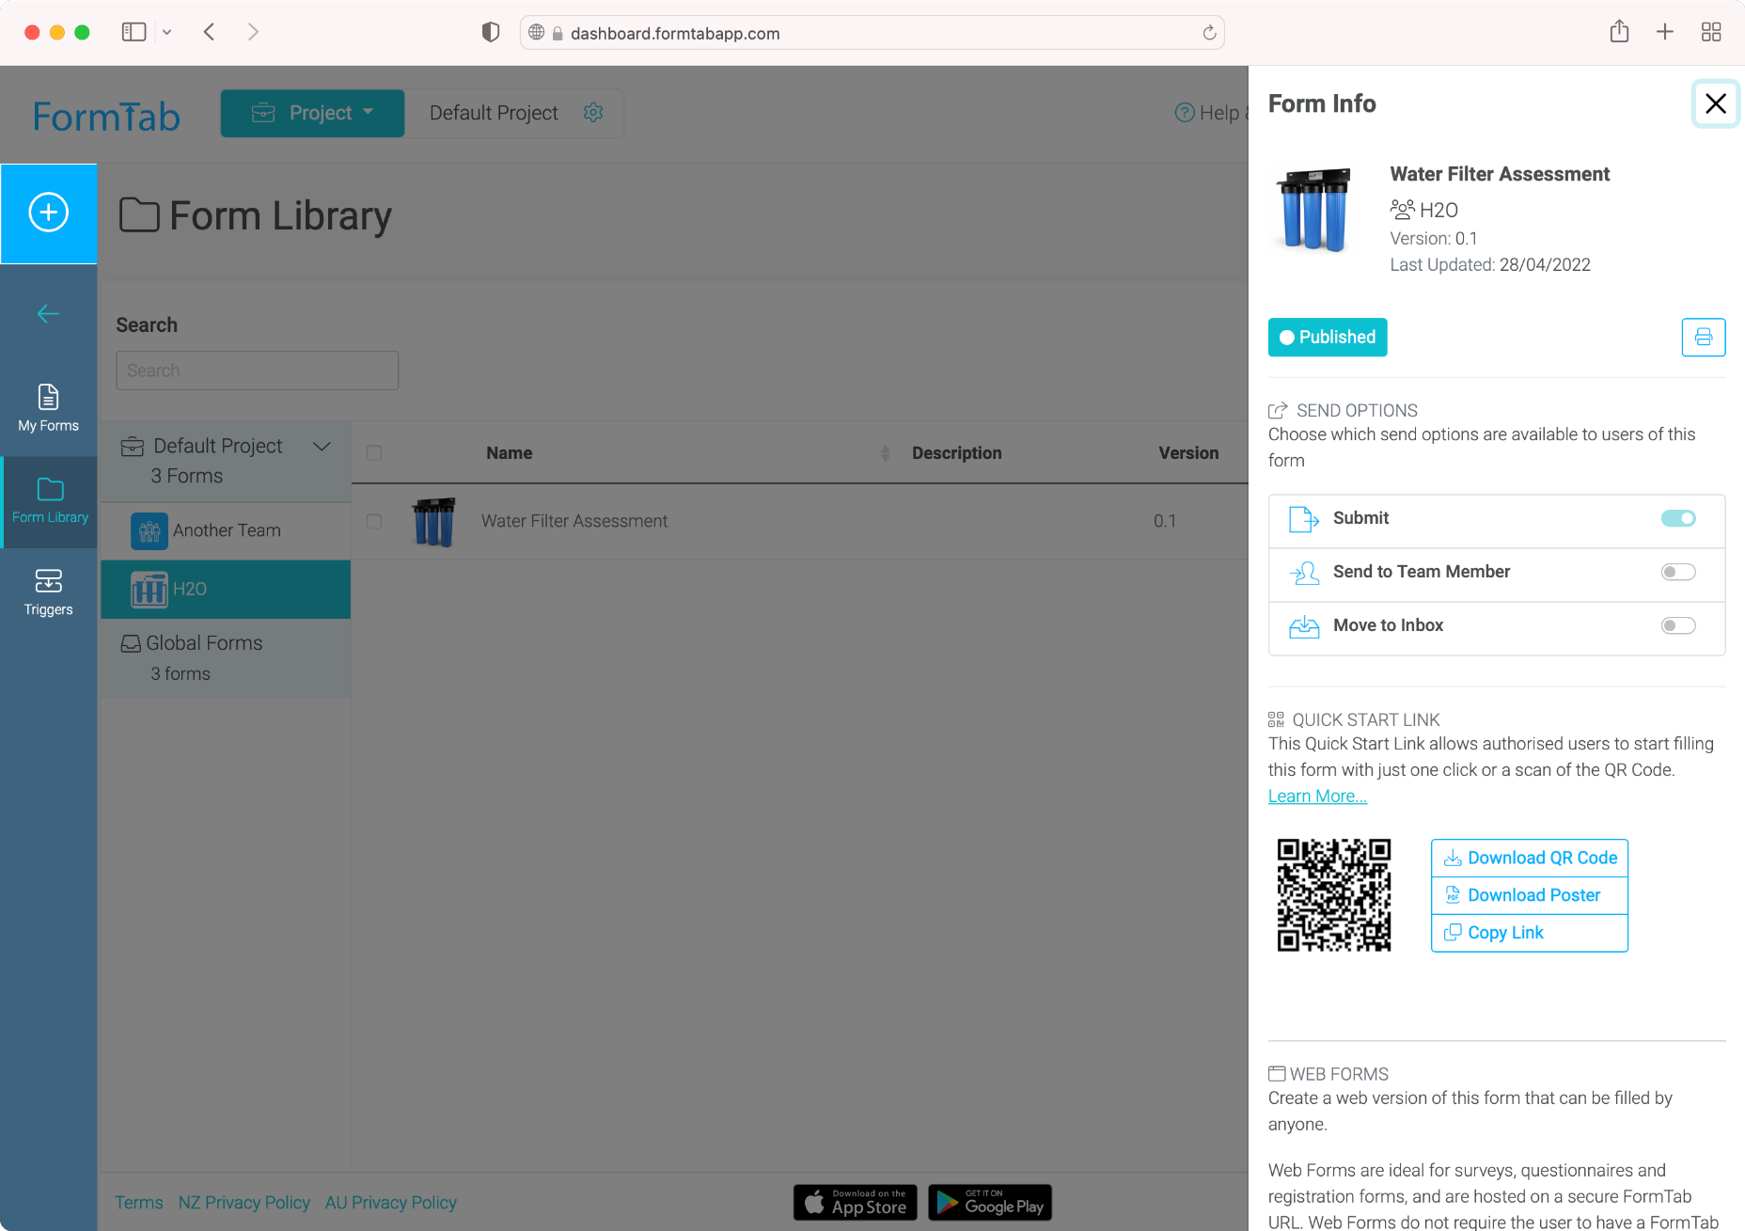Viewport: 1745px width, 1231px height.
Task: Toggle the Safari sidebar button
Action: [x=134, y=32]
